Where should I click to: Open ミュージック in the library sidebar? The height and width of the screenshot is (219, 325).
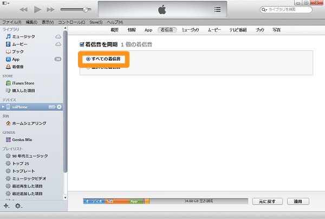pyautogui.click(x=20, y=36)
